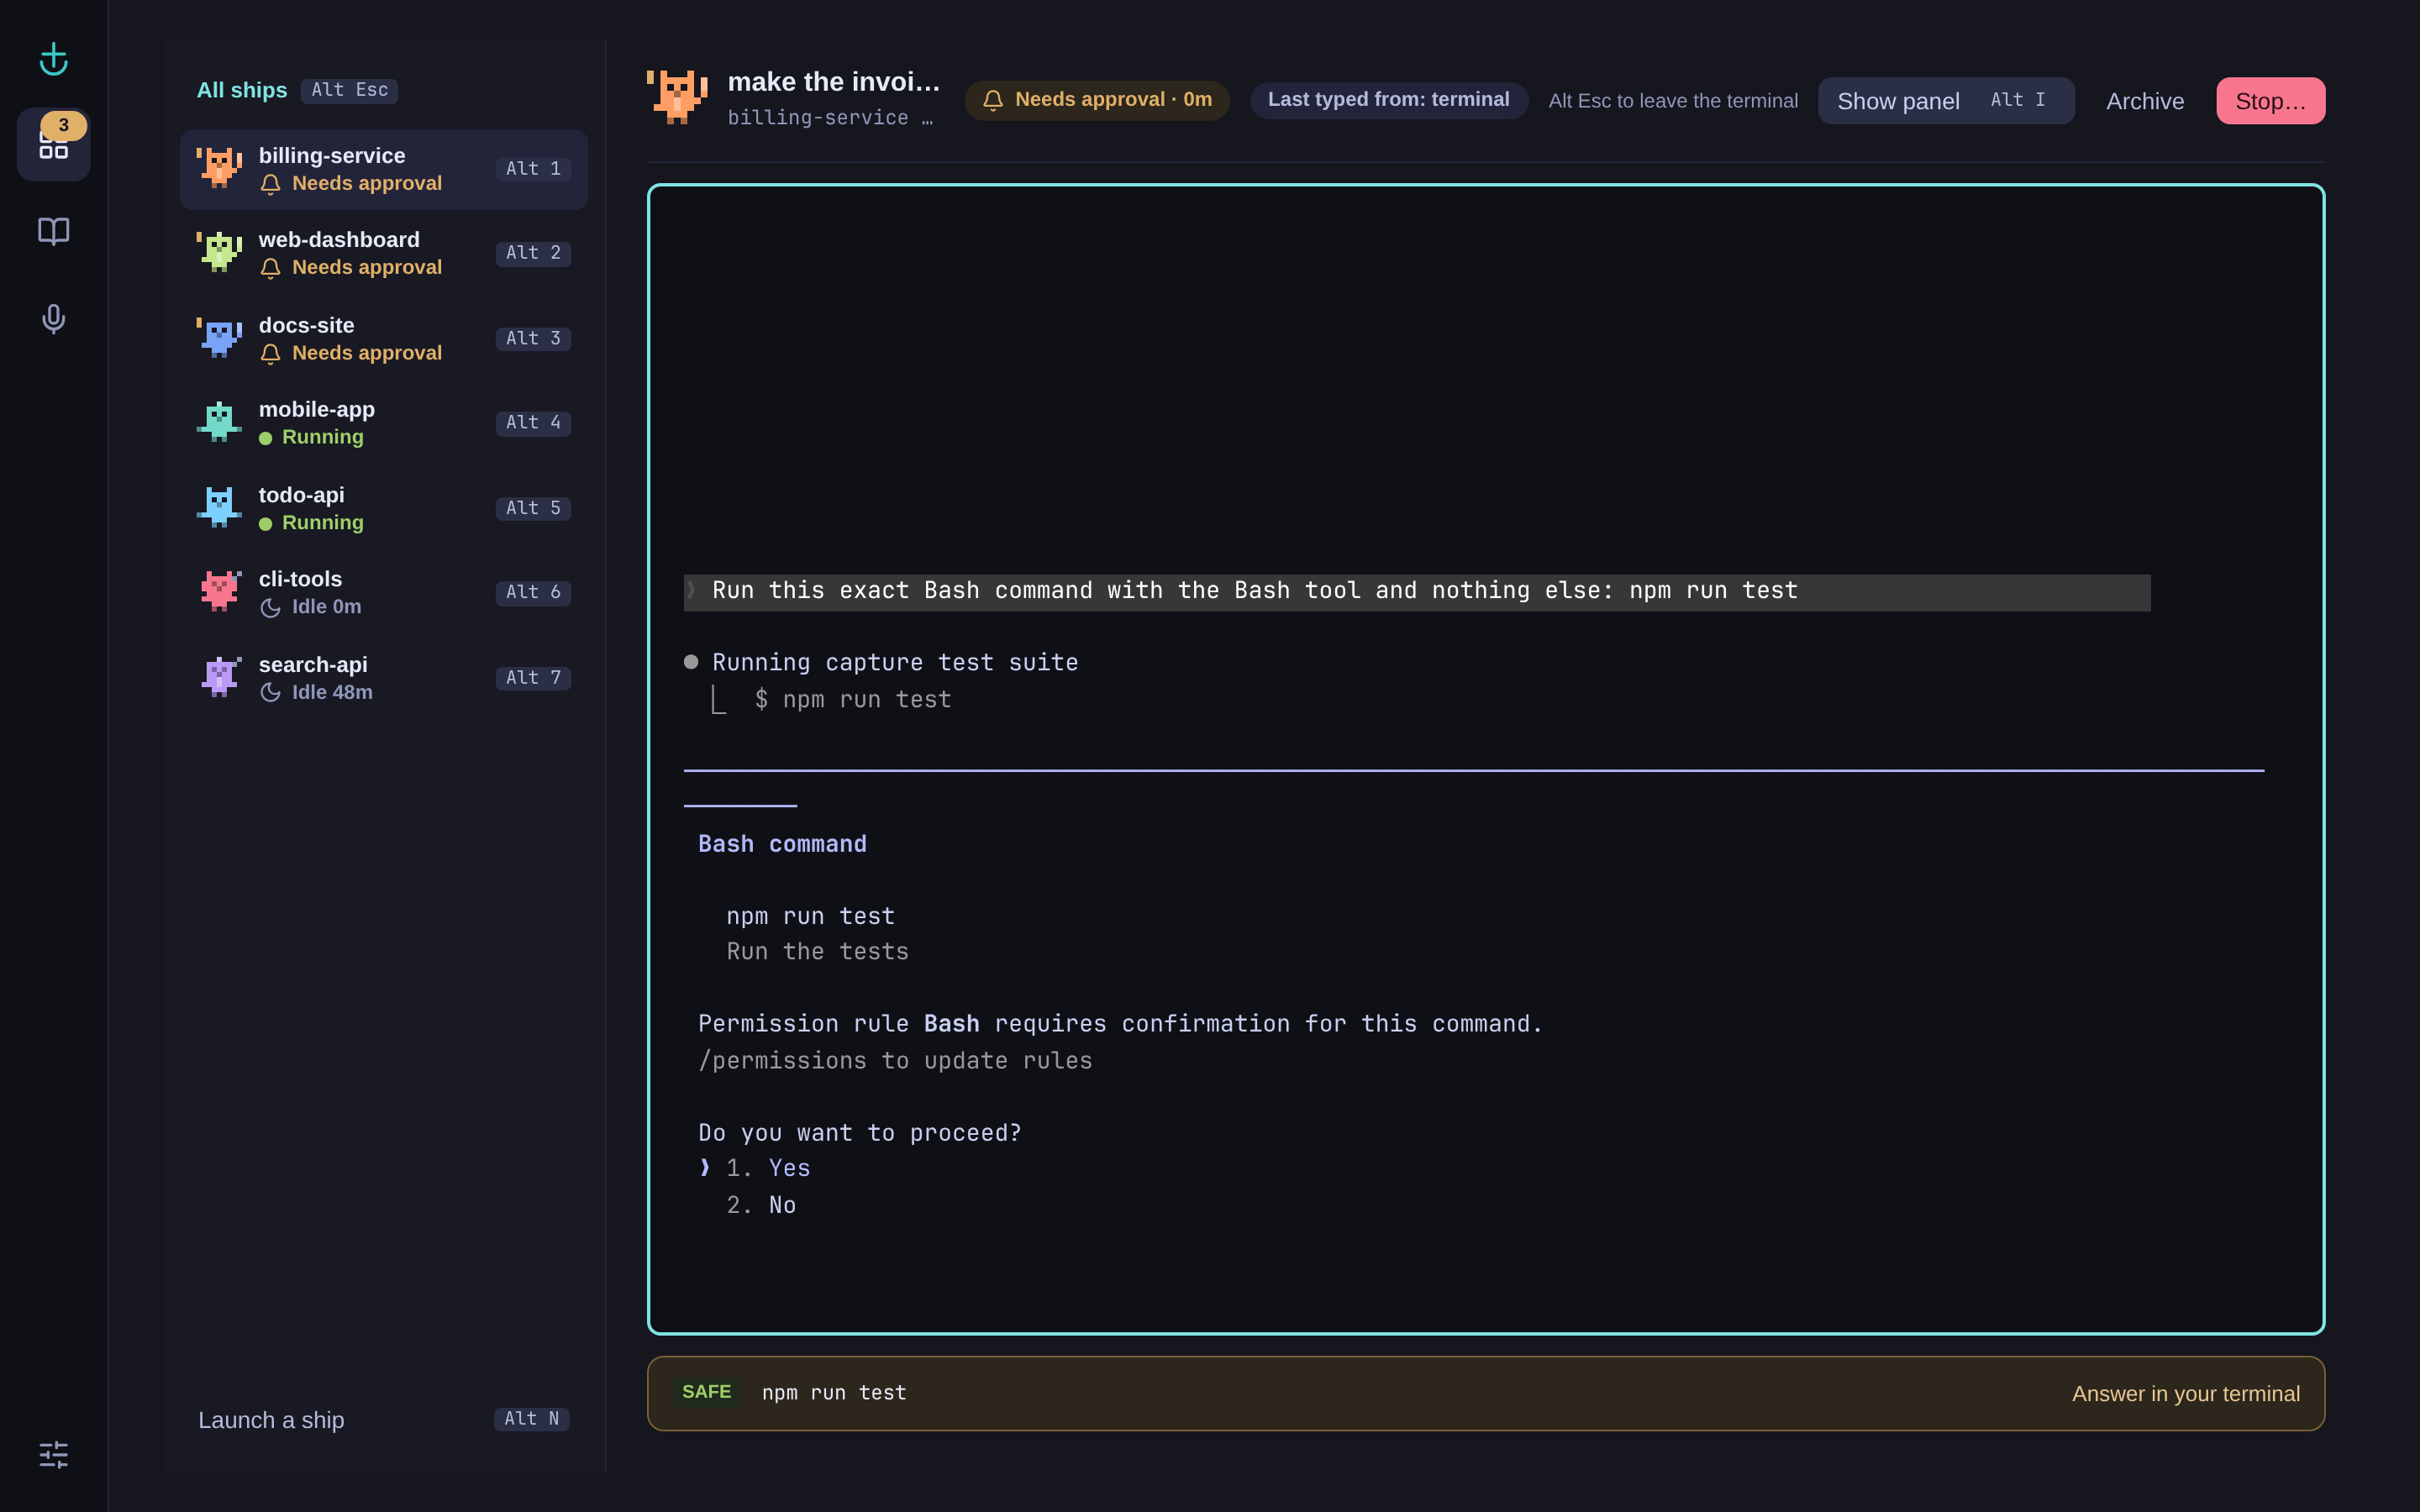Select the web-dashboard ship row
Viewport: 2420px width, 1512px height.
point(384,253)
